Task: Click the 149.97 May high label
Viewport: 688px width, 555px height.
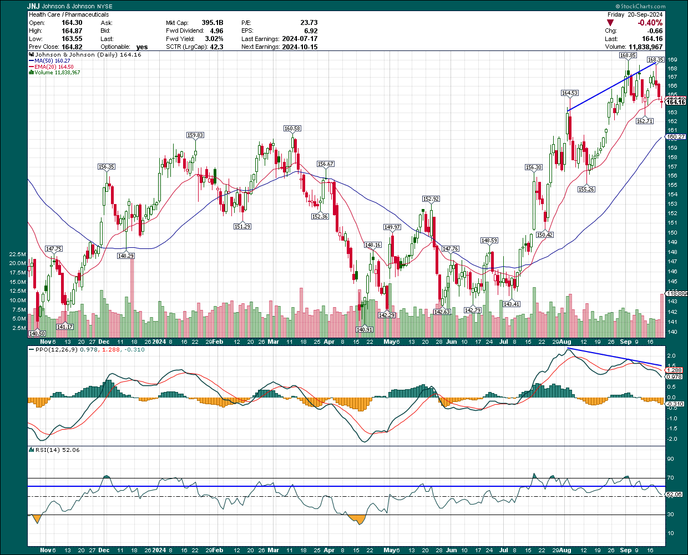Action: 392,227
